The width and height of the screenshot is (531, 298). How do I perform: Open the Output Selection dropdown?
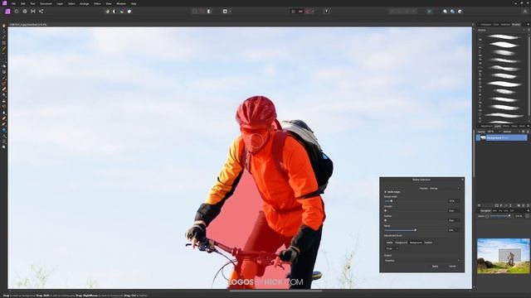422,261
